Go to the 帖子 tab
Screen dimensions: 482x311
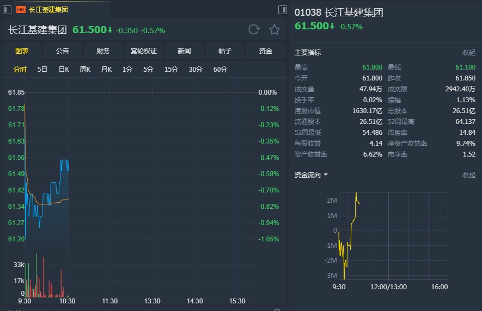coord(225,51)
